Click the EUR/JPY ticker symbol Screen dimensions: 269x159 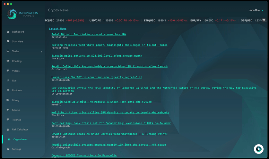pyautogui.click(x=196, y=21)
